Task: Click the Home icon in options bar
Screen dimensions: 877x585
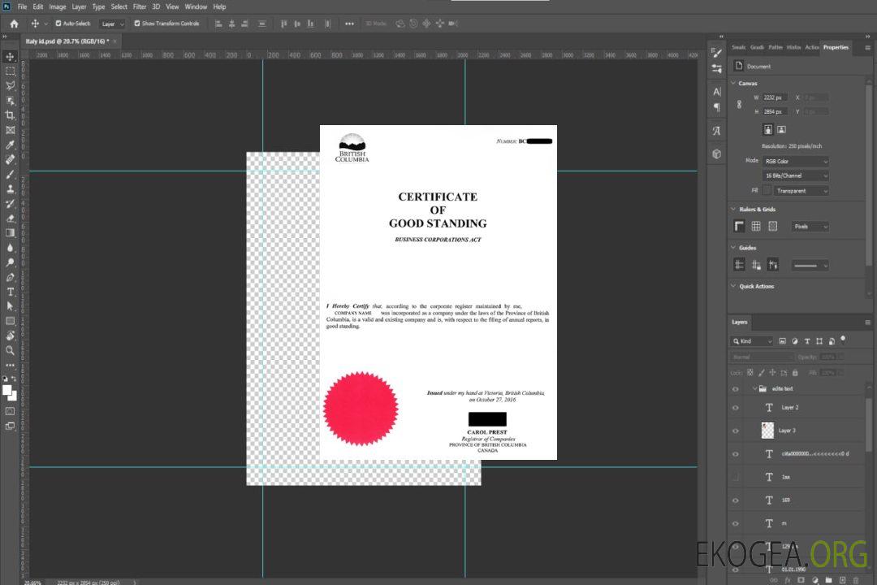Action: pos(14,24)
